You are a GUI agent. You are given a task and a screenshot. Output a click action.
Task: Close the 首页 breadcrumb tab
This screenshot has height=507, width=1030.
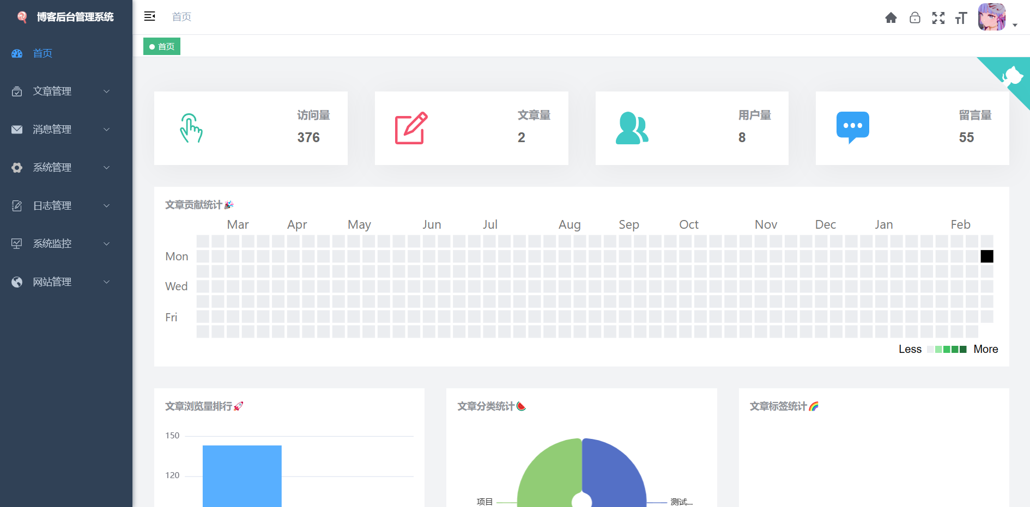point(161,46)
